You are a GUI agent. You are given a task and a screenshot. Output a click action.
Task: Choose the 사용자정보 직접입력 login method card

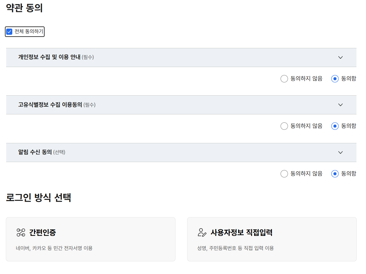click(272, 239)
